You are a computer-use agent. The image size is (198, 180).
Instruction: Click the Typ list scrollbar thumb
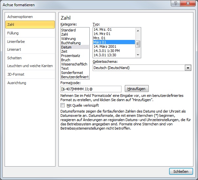pyautogui.click(x=138, y=44)
